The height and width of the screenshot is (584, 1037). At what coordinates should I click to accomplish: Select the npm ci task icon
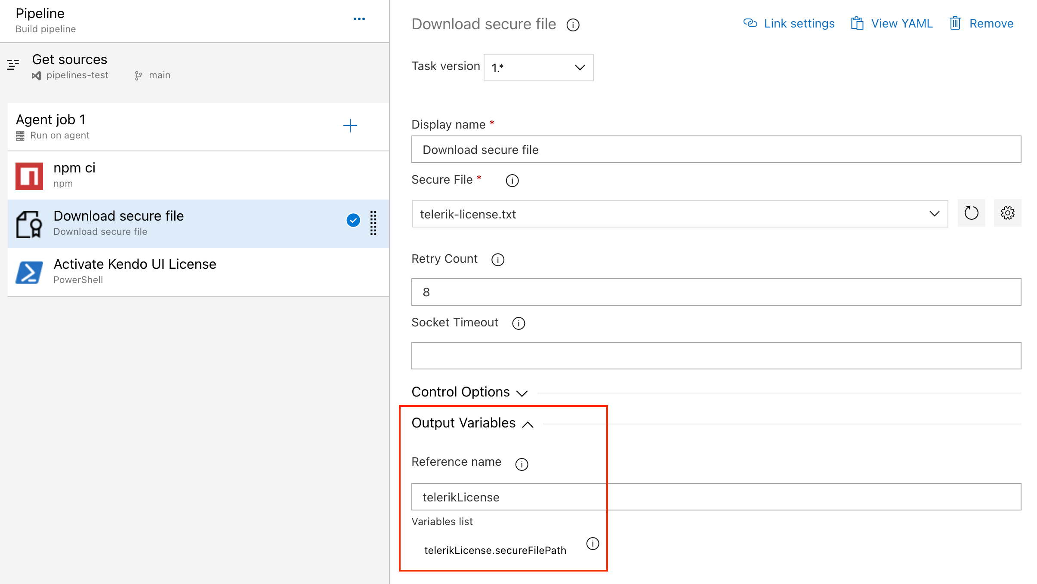click(29, 175)
